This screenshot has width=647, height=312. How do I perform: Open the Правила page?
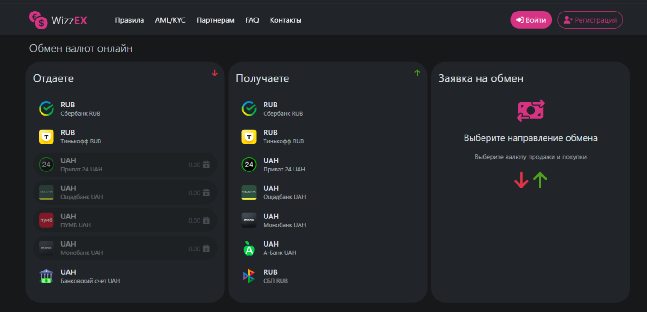[129, 20]
